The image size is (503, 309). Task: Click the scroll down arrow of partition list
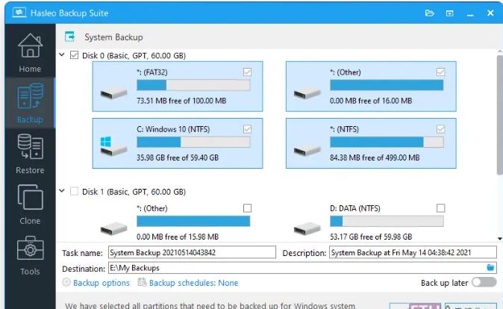(500, 239)
